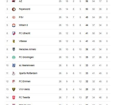Select rank number 10 in table
The width and height of the screenshot is (116, 105).
pos(7,65)
